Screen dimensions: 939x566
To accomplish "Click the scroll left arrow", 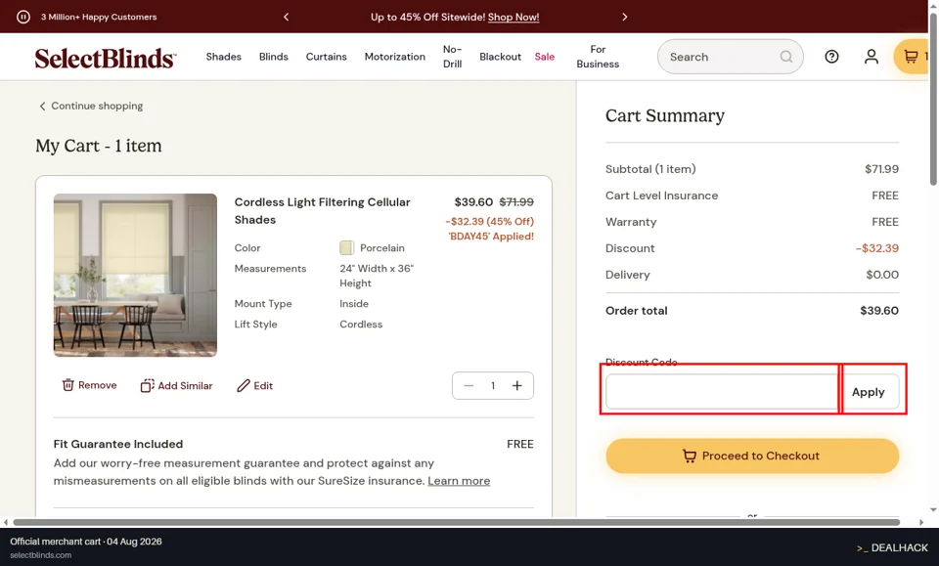I will coord(6,522).
